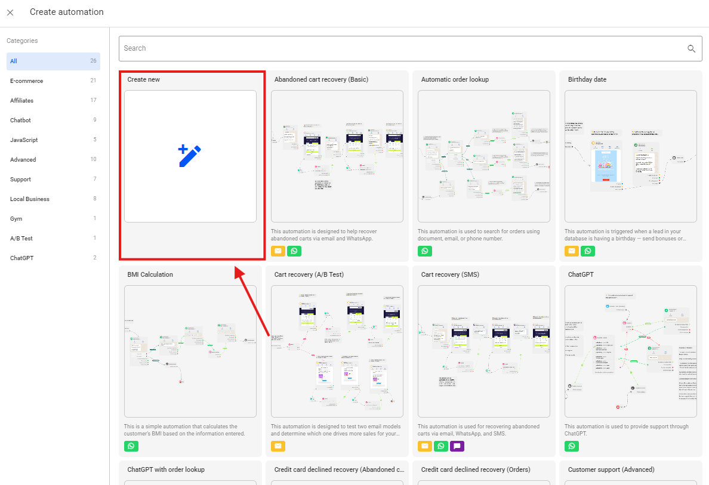Screen dimensions: 709x485
Task: Click the search magnifier icon
Action: click(x=691, y=49)
